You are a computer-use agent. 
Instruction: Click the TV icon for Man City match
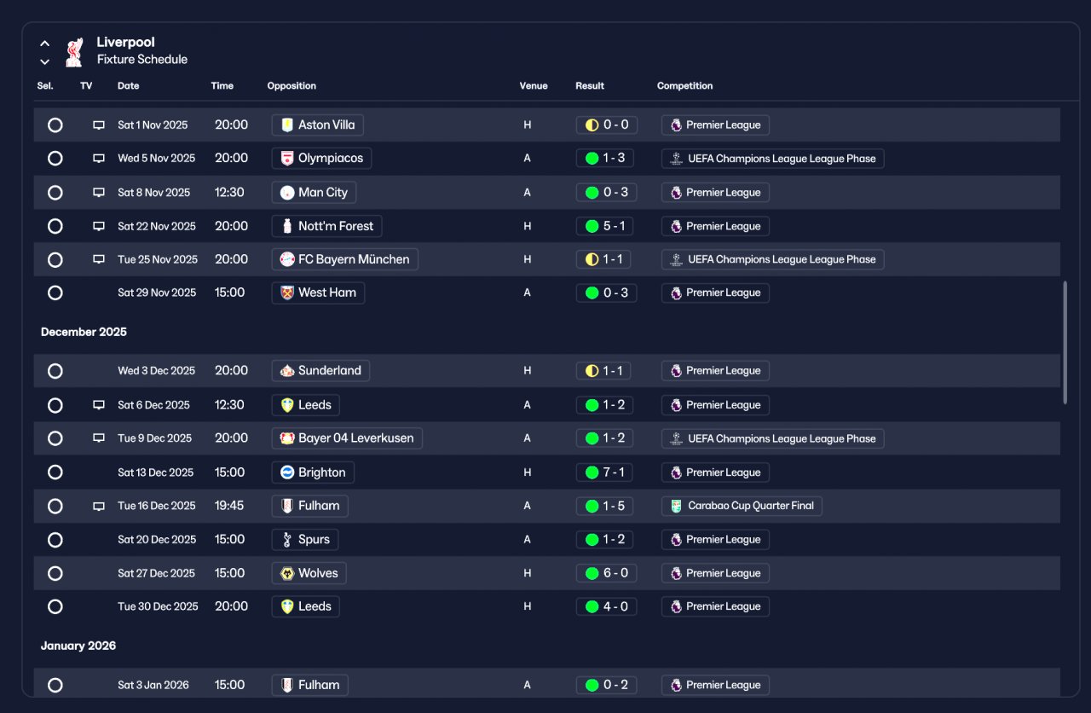(99, 193)
